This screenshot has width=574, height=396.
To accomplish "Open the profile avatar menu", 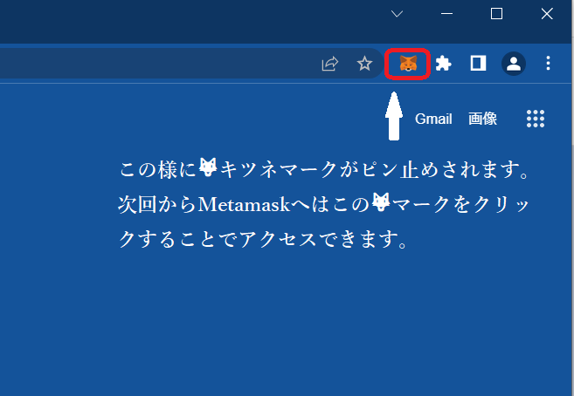I will point(513,64).
